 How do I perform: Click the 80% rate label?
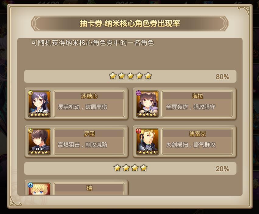222,77
